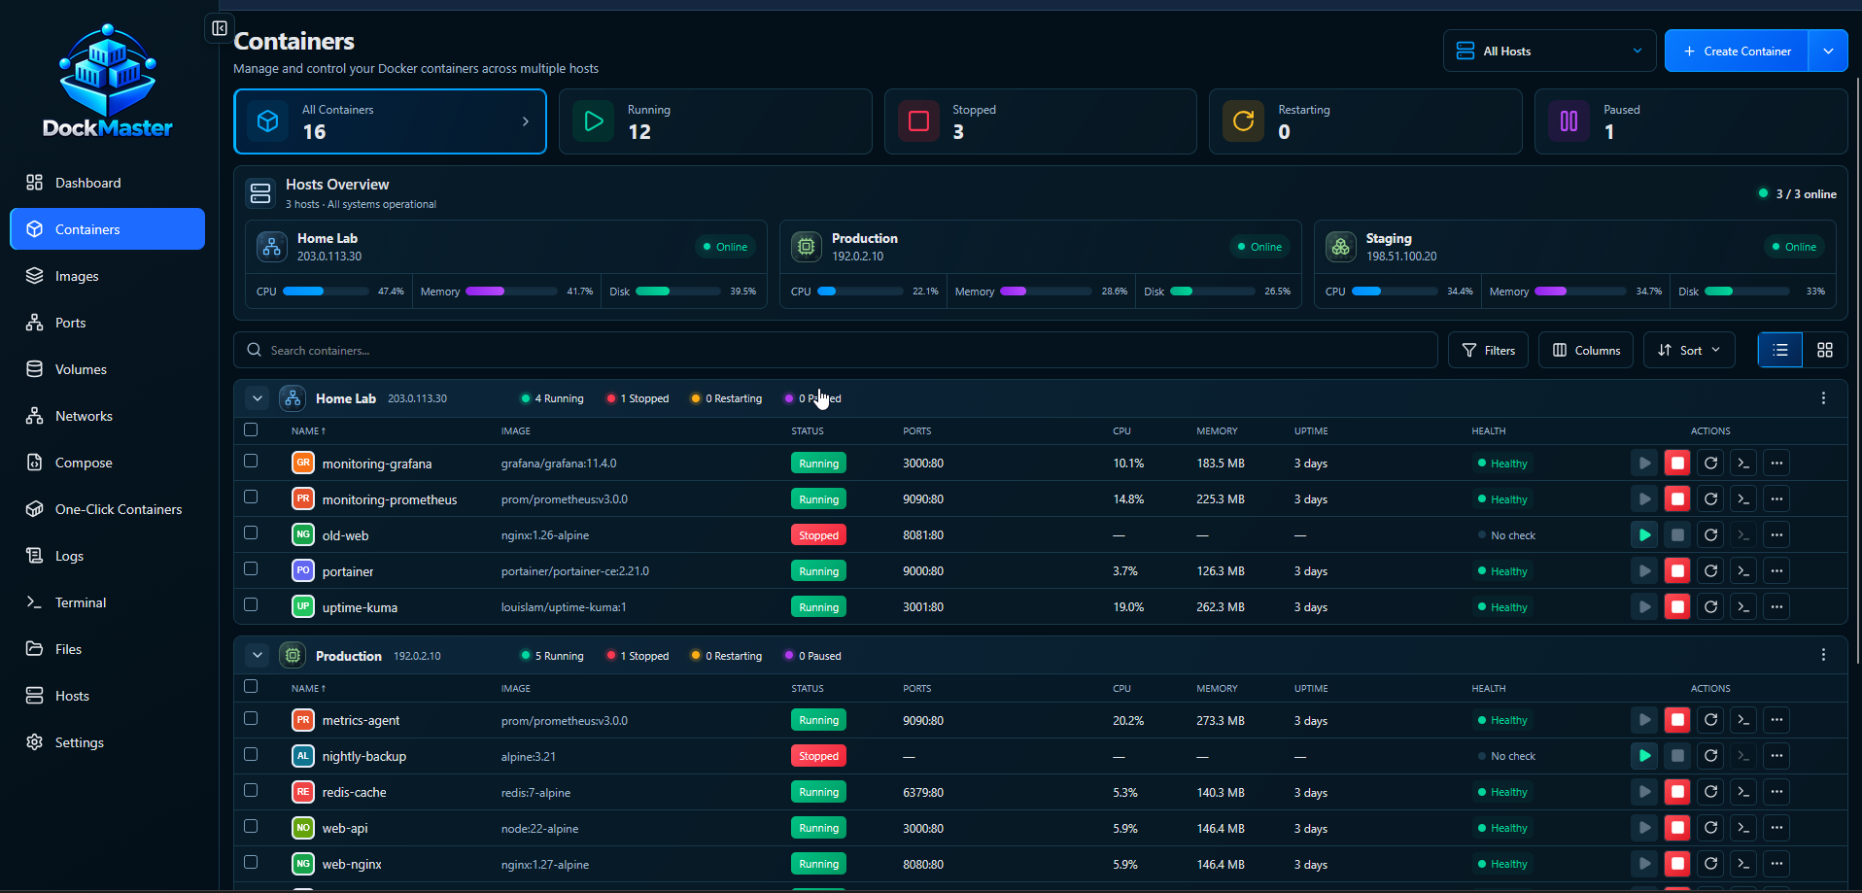Start the old-web container

click(x=1644, y=535)
